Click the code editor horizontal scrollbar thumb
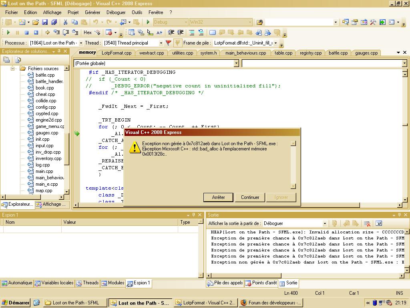The image size is (410, 308). [219, 205]
